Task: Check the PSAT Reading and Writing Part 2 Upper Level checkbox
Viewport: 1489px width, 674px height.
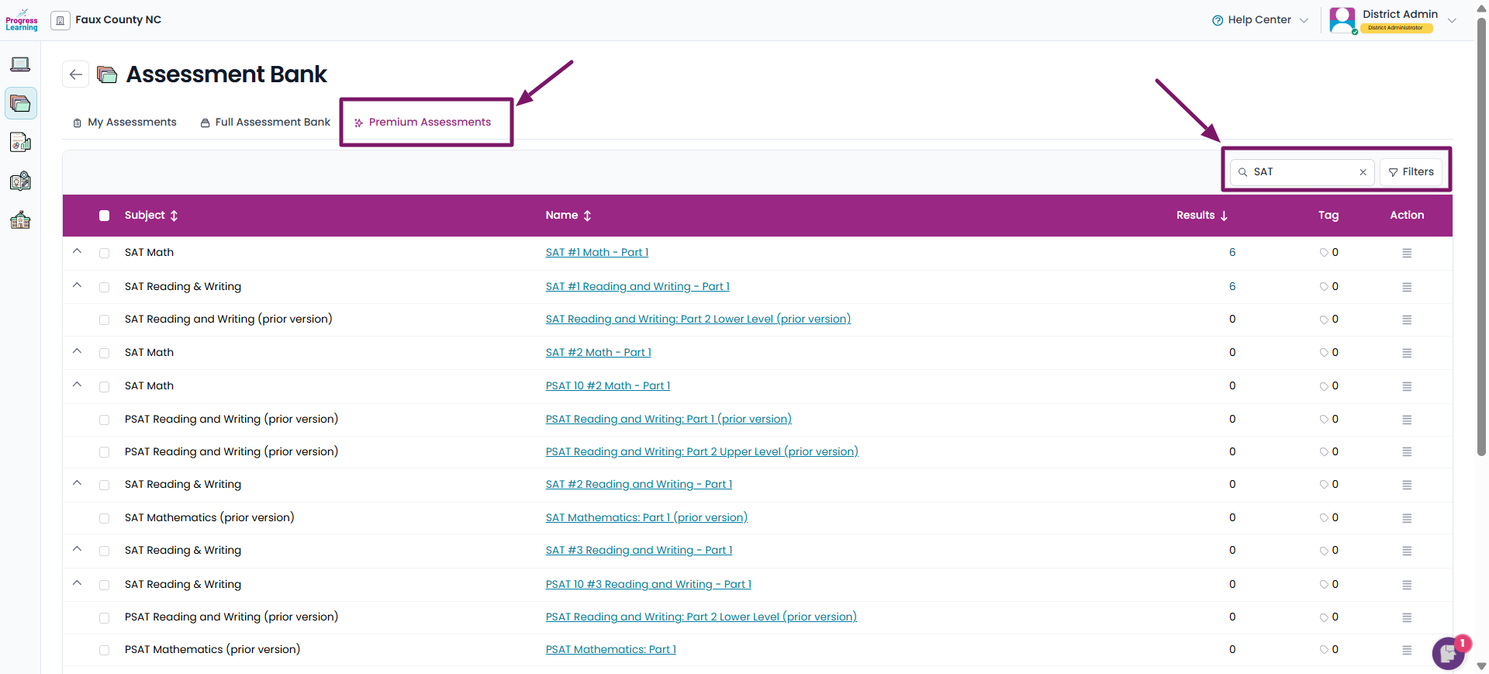Action: (x=105, y=452)
